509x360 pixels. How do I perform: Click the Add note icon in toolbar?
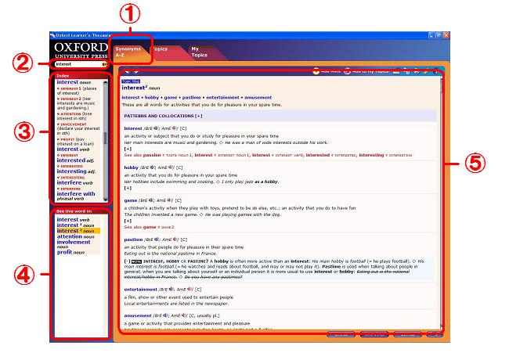click(x=316, y=71)
